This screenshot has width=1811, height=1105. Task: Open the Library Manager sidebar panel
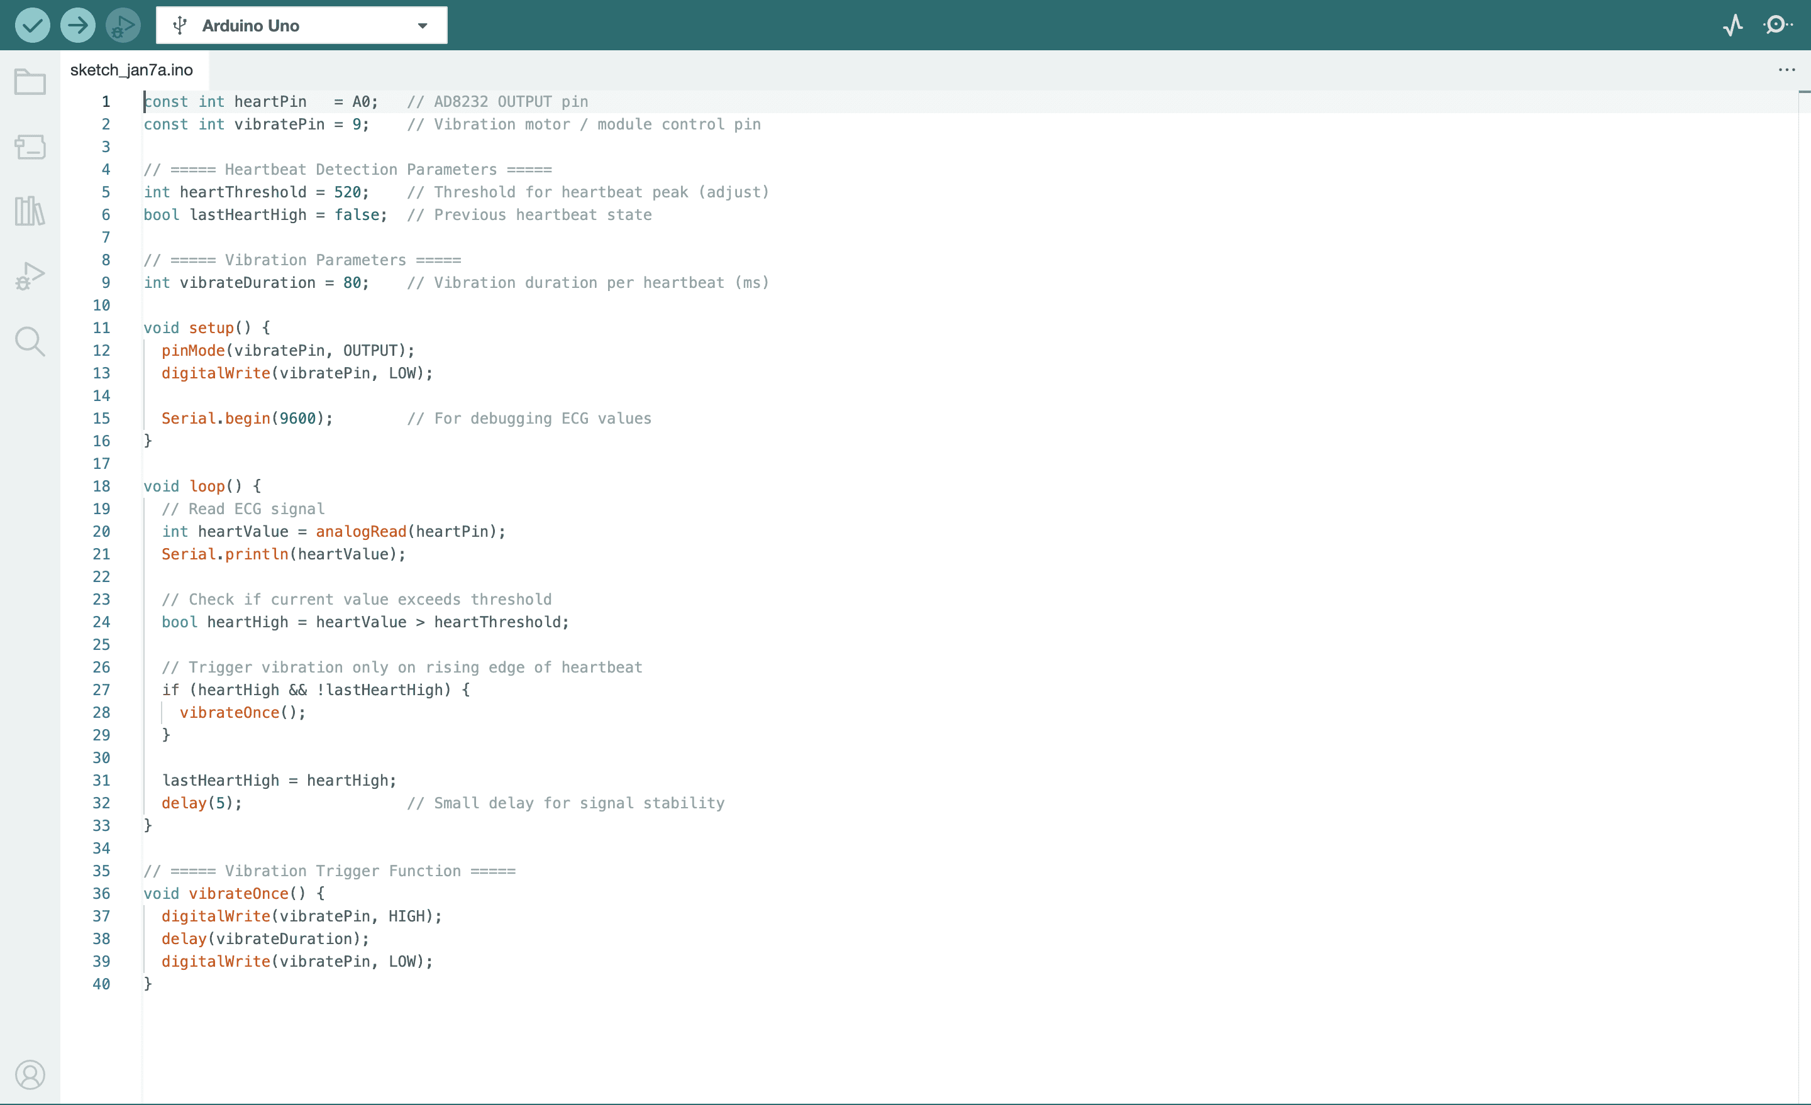pos(30,212)
